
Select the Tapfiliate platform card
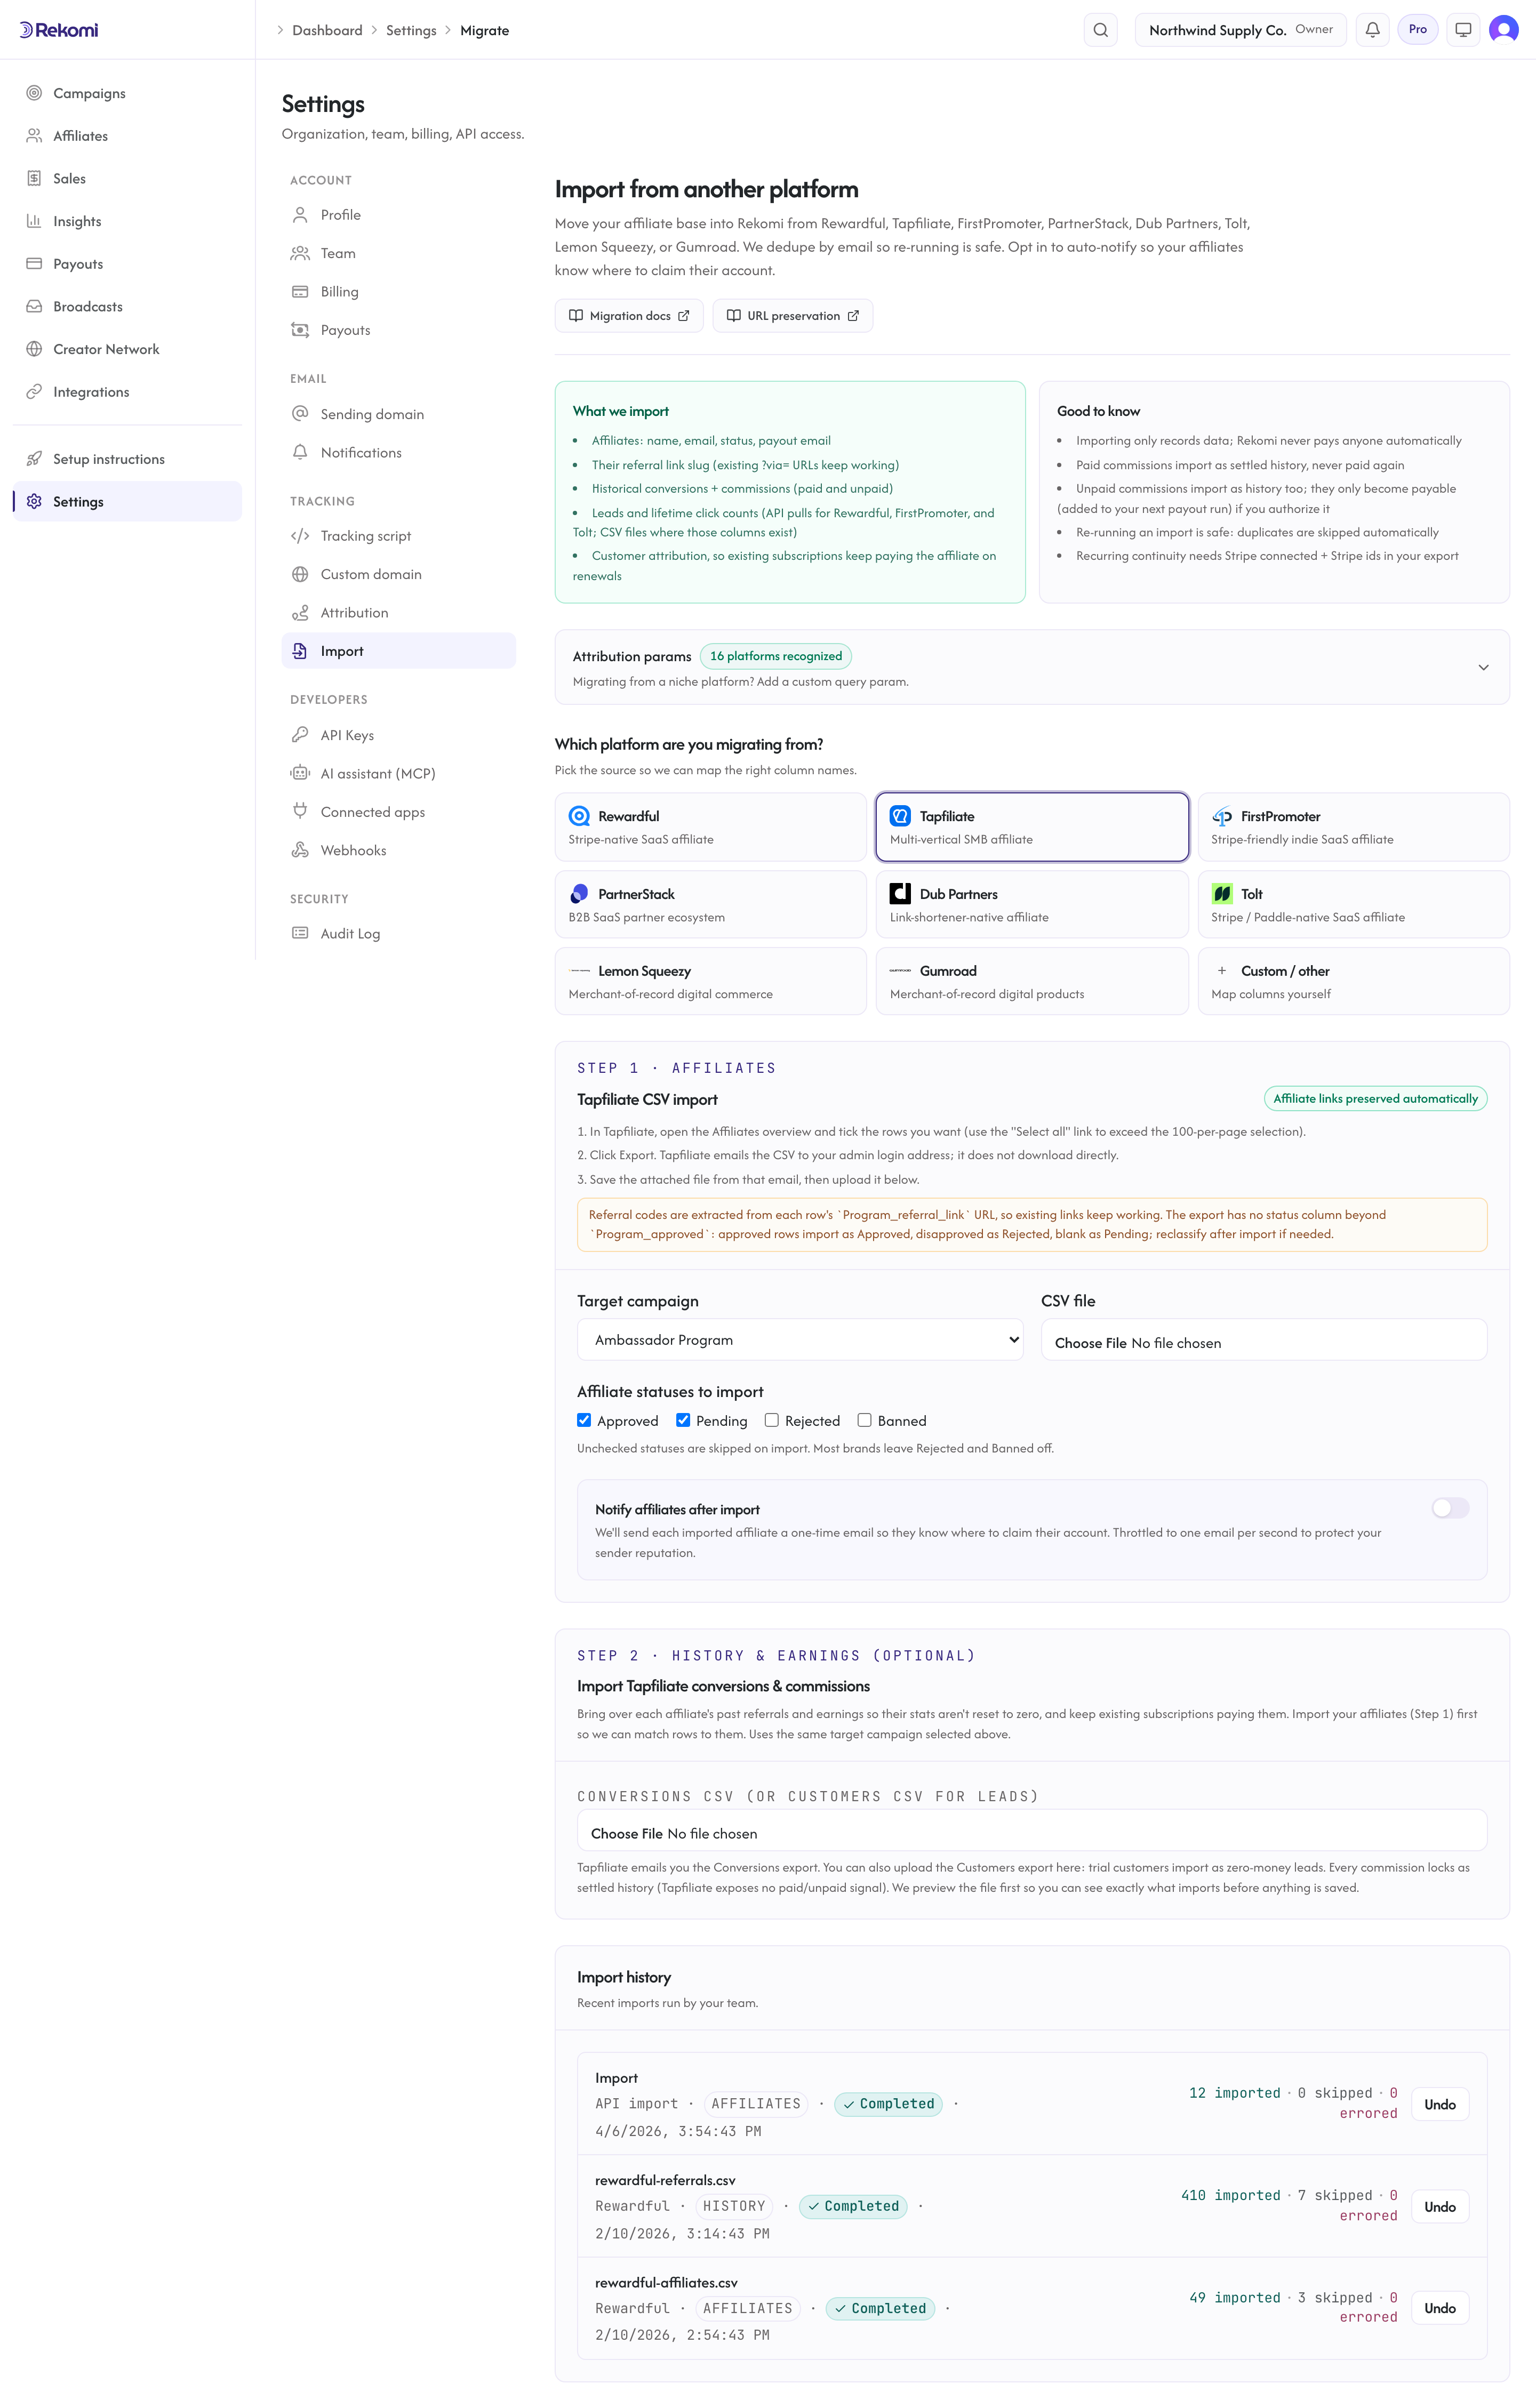coord(1032,827)
